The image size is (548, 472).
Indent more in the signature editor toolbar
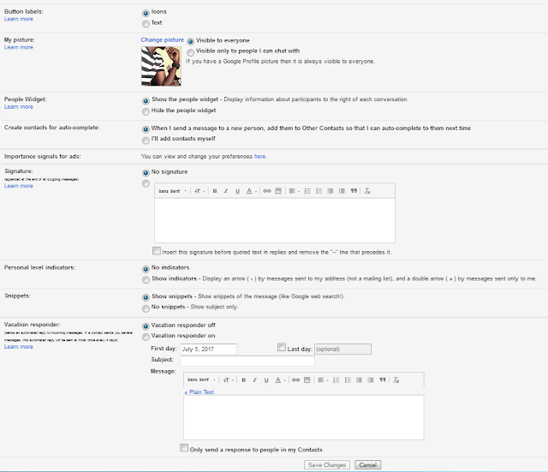(x=342, y=191)
